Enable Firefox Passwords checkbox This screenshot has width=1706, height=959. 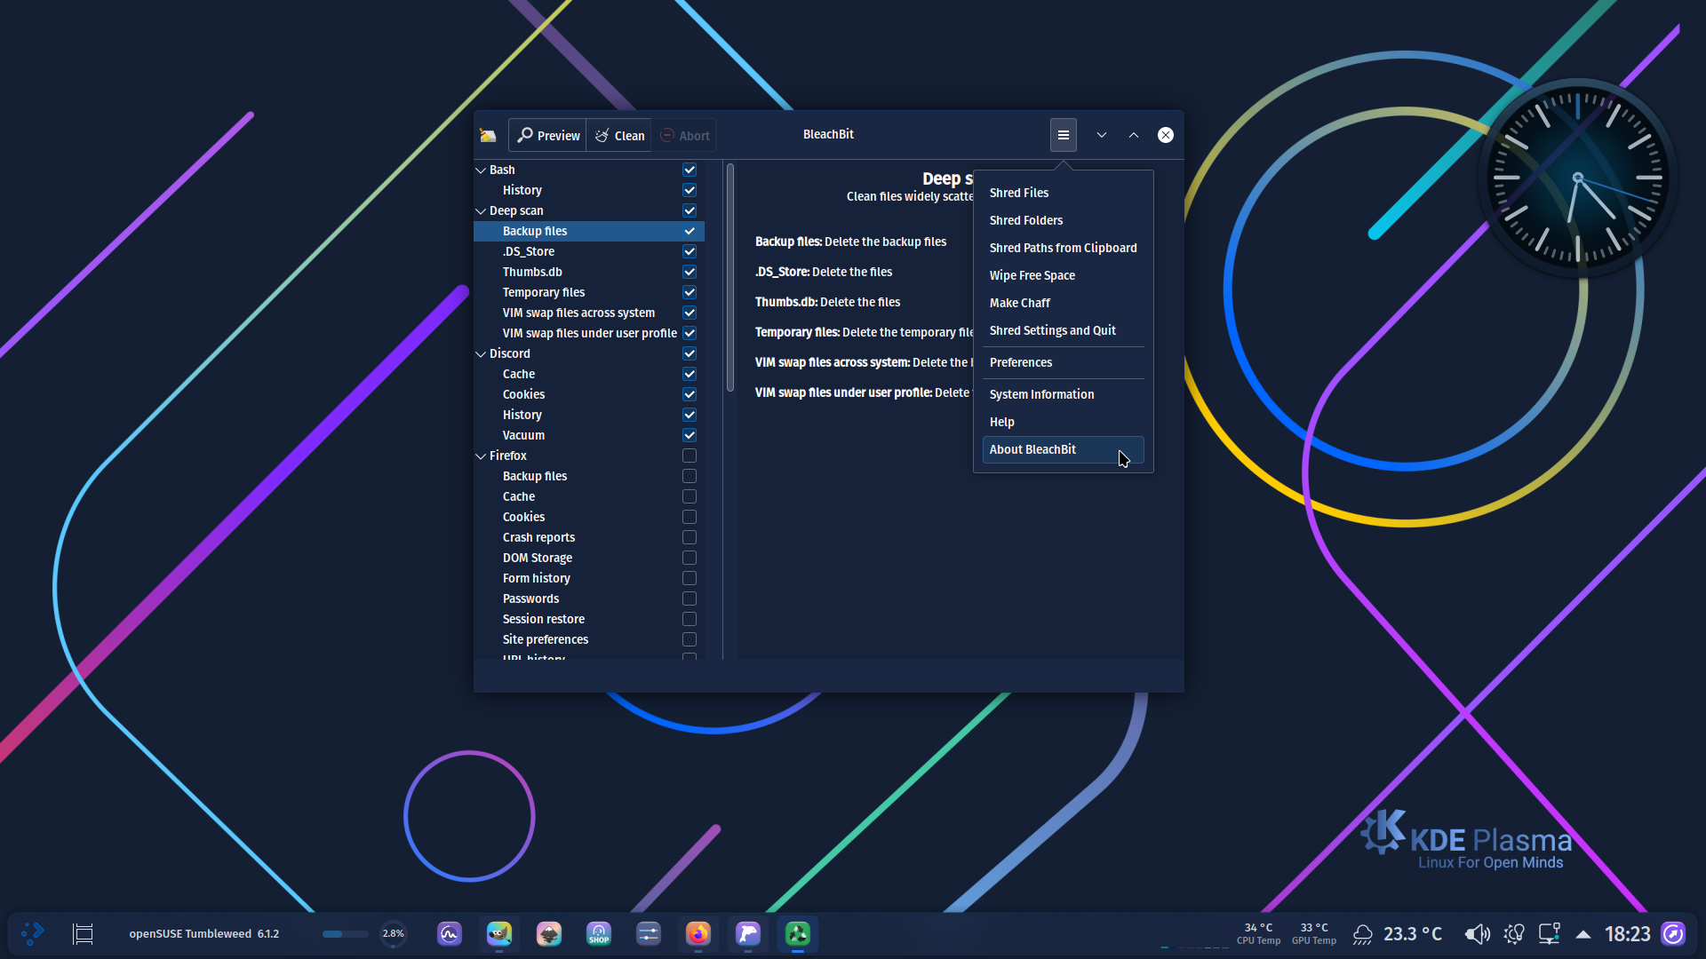[690, 598]
